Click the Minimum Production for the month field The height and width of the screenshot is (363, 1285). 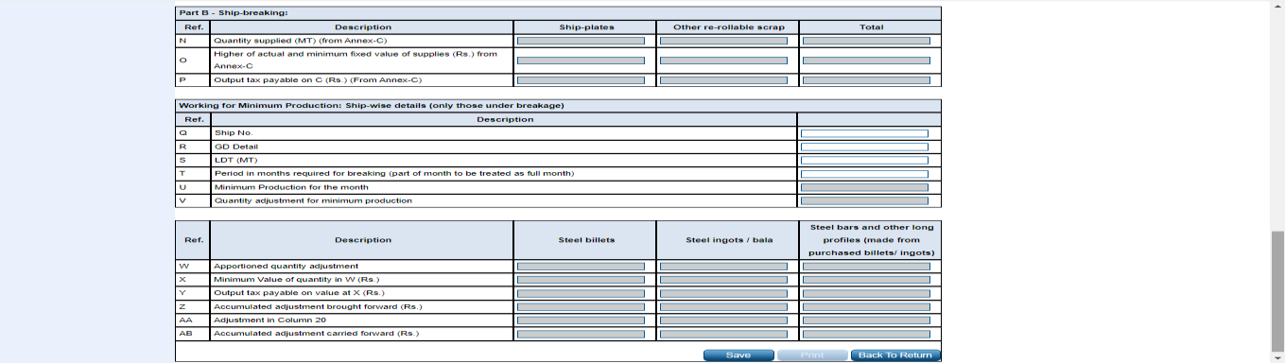pos(864,187)
